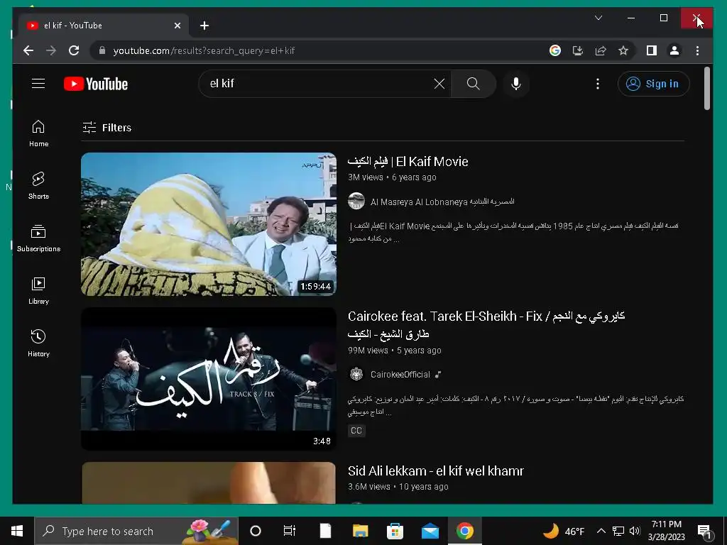Bookmark this page with the star icon
Viewport: 727px width, 545px height.
tap(623, 50)
